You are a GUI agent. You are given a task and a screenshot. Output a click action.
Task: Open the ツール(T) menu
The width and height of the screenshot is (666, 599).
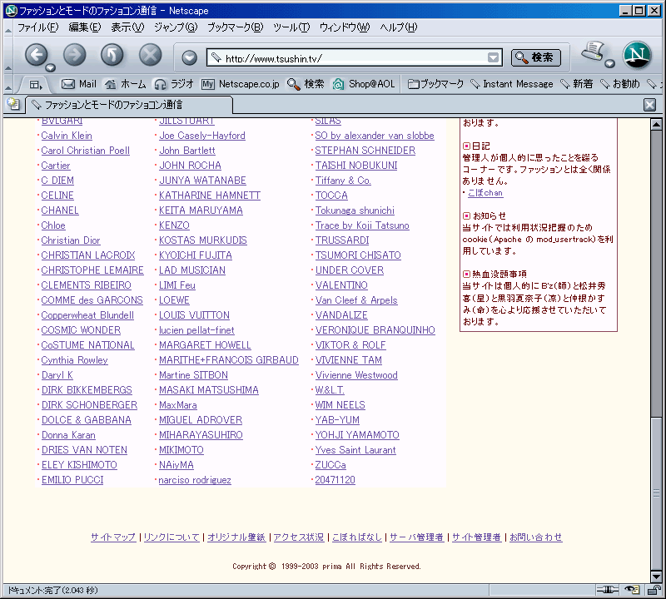[x=291, y=27]
